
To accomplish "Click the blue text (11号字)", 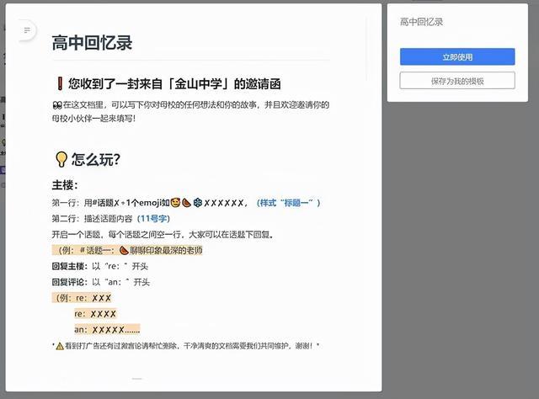I will click(153, 219).
